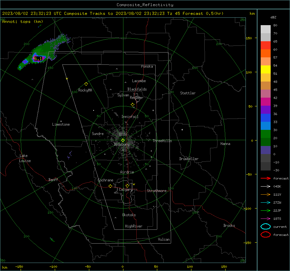Click the green 22JP arrow legend

click(x=266, y=210)
